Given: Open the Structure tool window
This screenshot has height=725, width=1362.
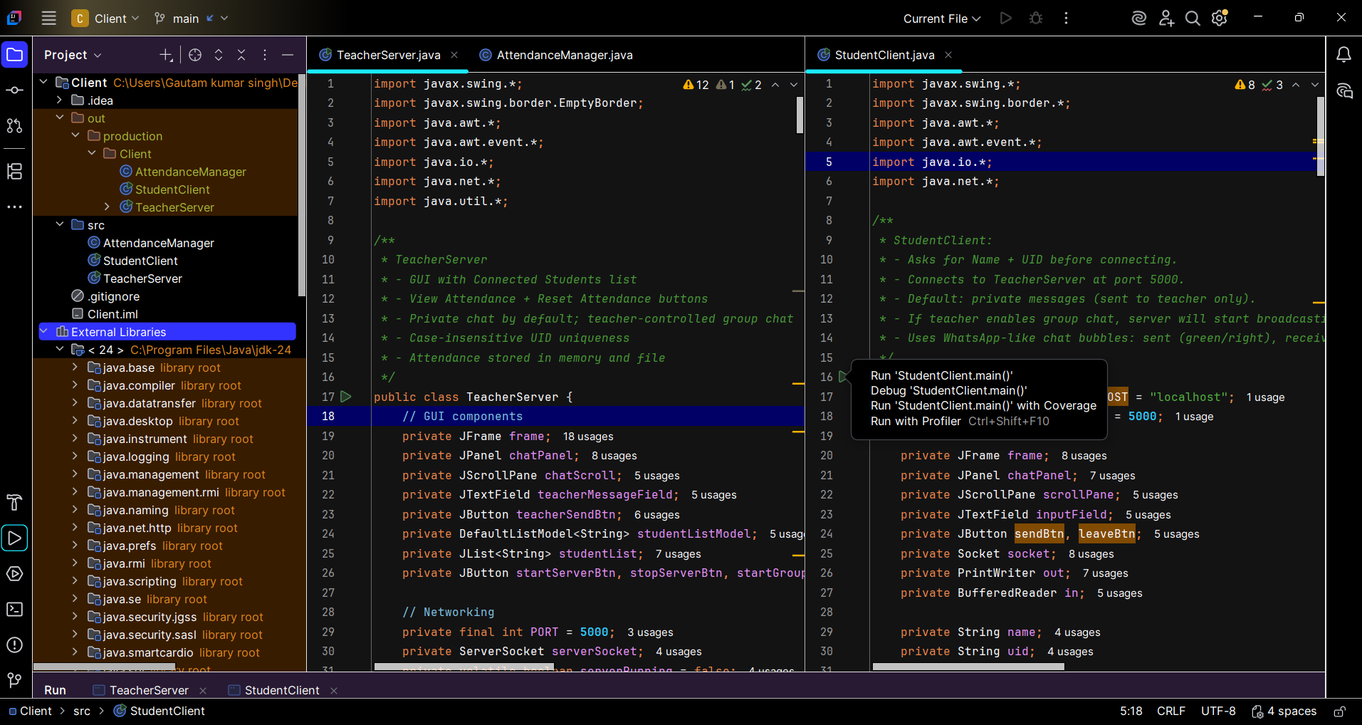Looking at the screenshot, I should (x=15, y=172).
